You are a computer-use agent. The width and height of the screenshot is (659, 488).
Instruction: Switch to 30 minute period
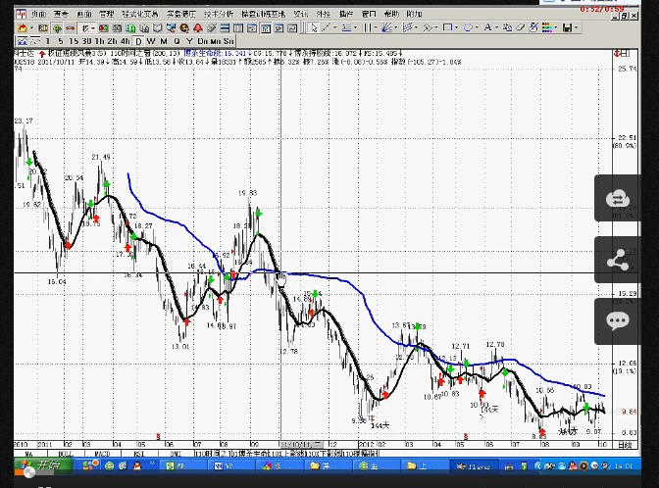click(x=87, y=41)
